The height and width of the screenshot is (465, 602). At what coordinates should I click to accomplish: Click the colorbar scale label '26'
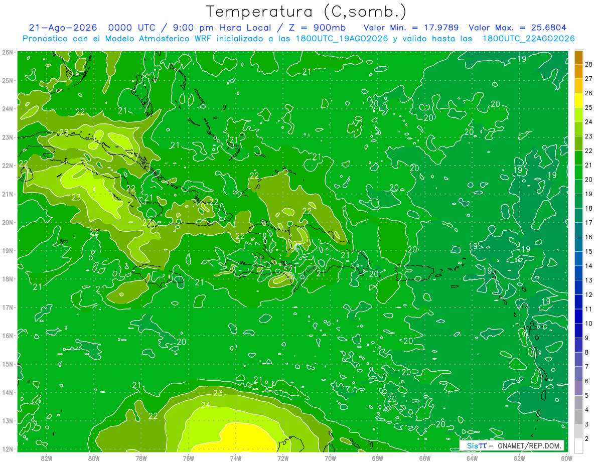[589, 93]
